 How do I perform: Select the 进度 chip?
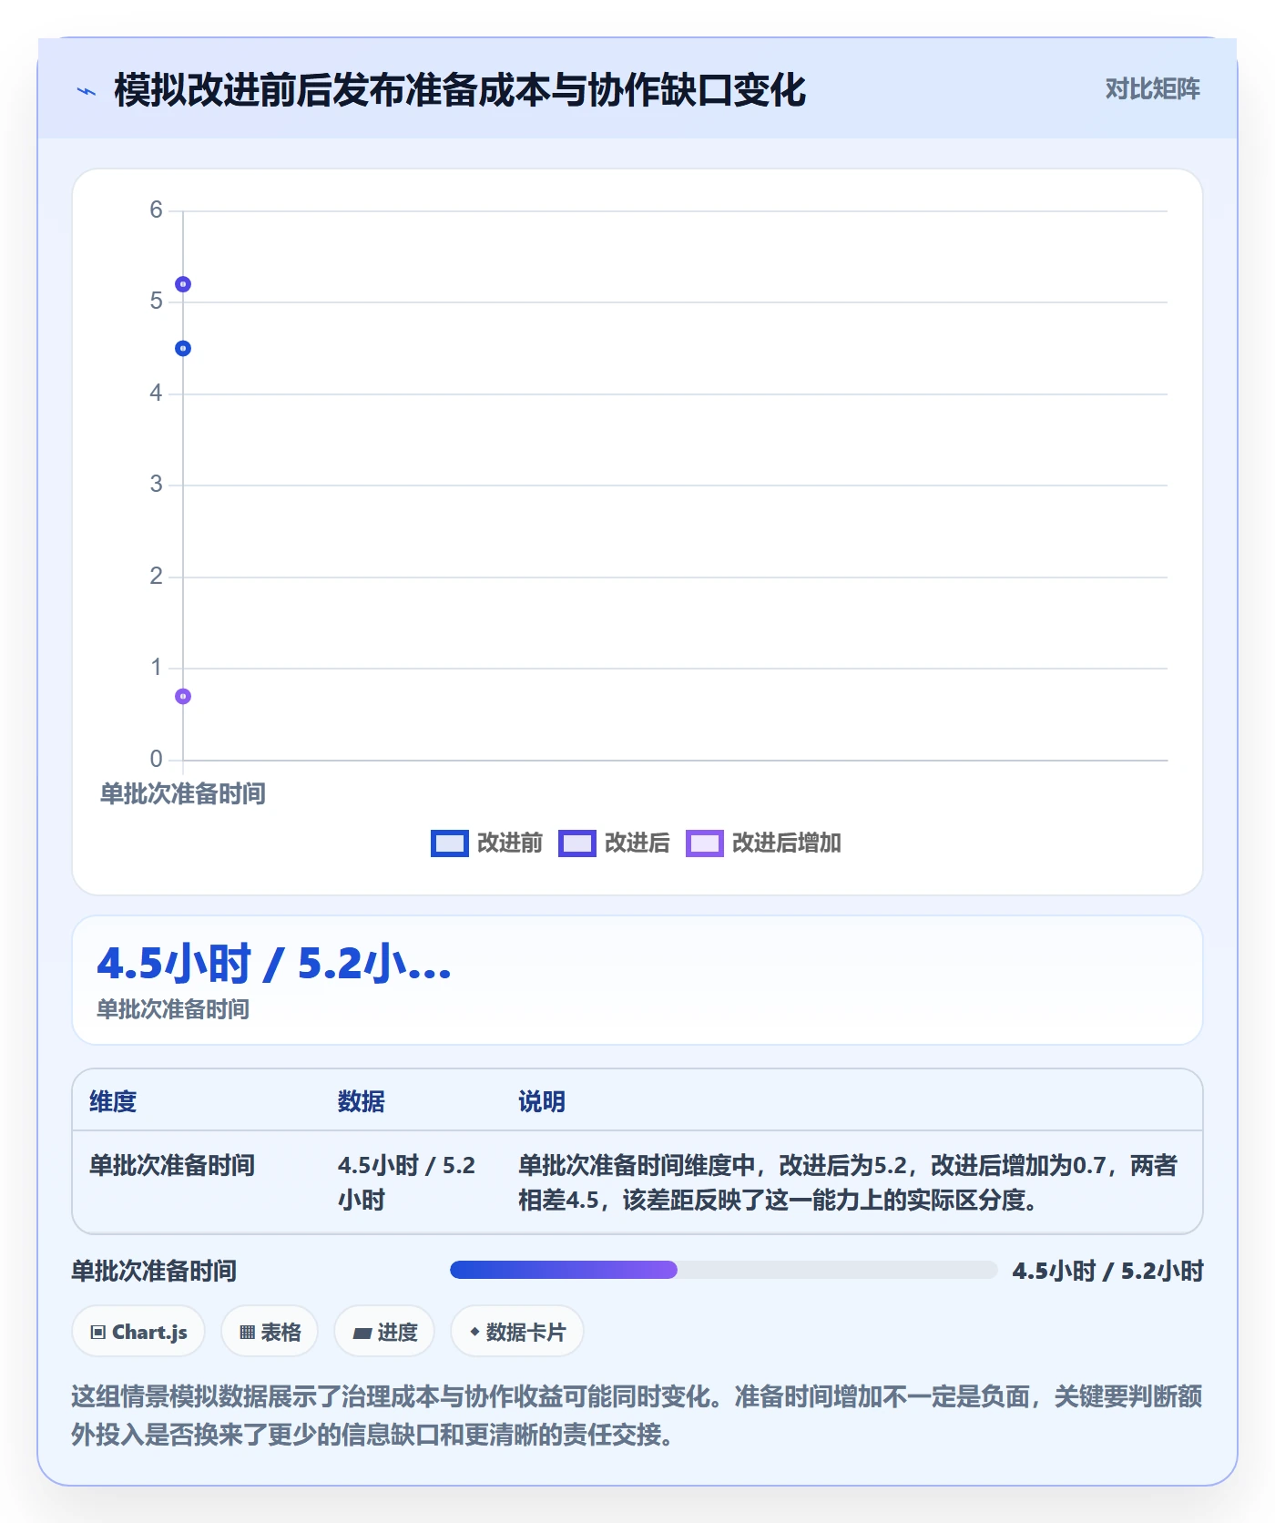coord(384,1332)
